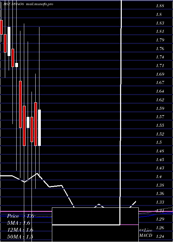Click the 1.74 price axis label
The height and width of the screenshot is (242, 173).
coord(160,57)
